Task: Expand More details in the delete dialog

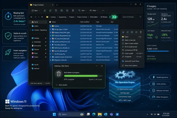Action: pos(61,85)
